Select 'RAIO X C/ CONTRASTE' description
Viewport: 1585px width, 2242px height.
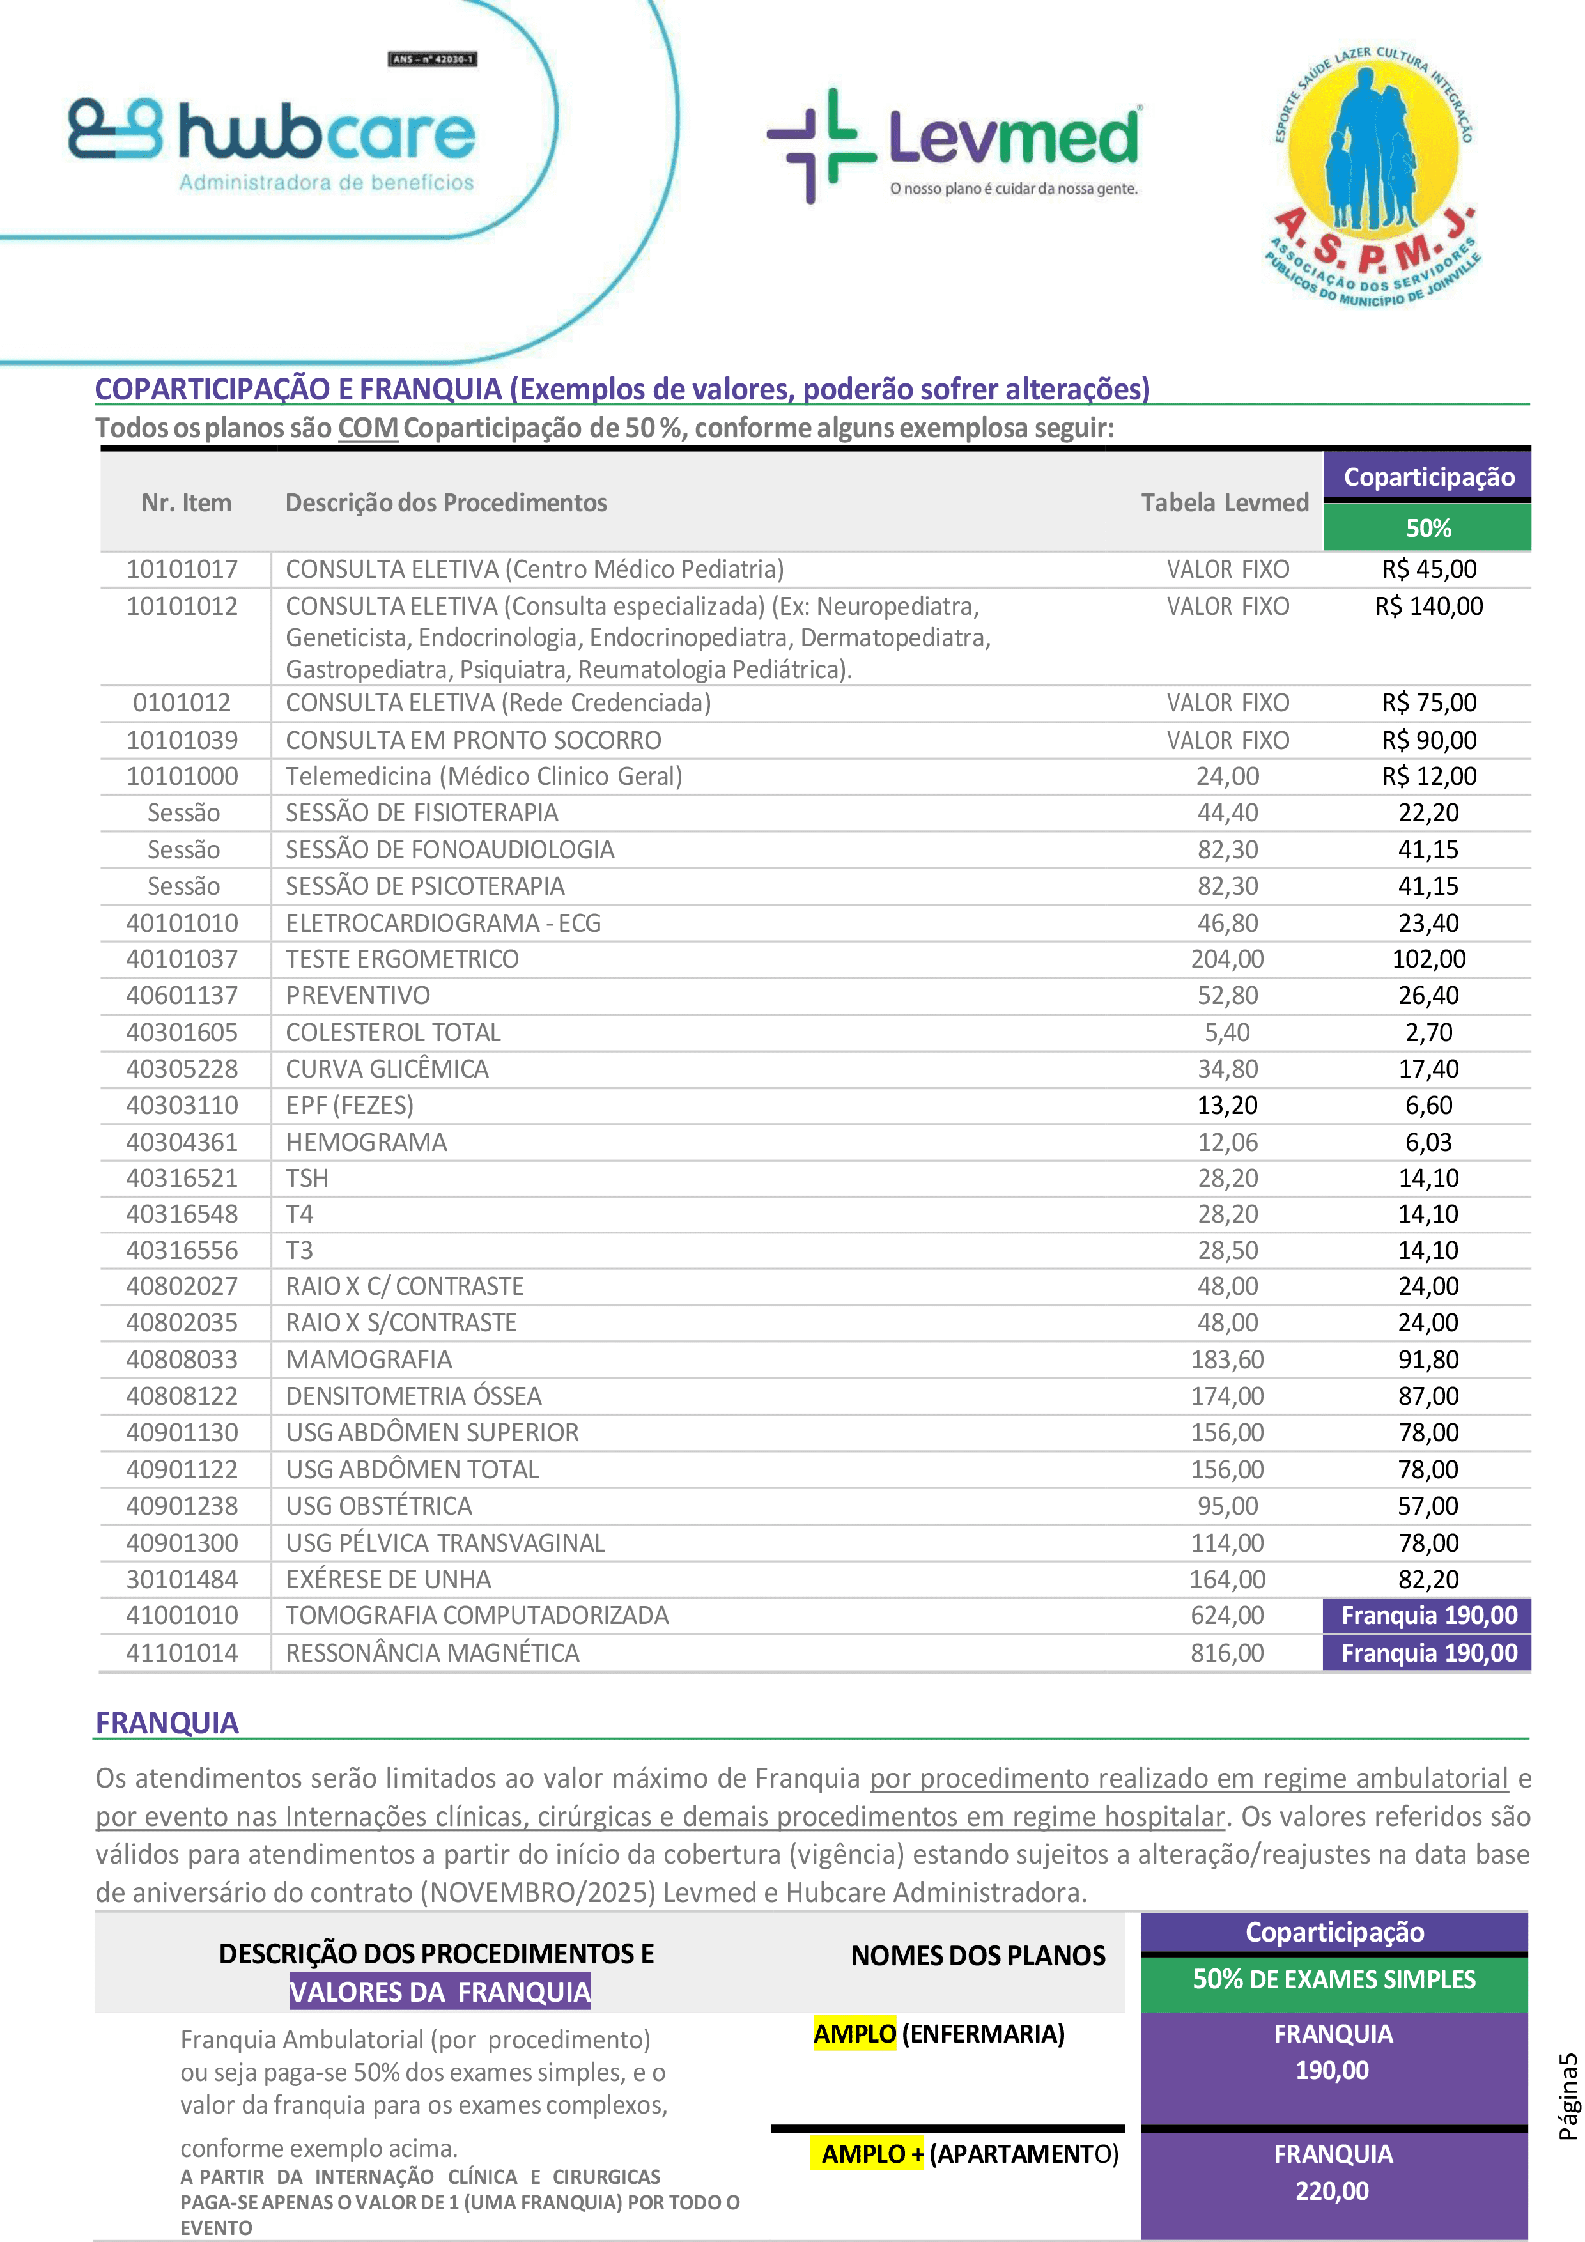(405, 1286)
